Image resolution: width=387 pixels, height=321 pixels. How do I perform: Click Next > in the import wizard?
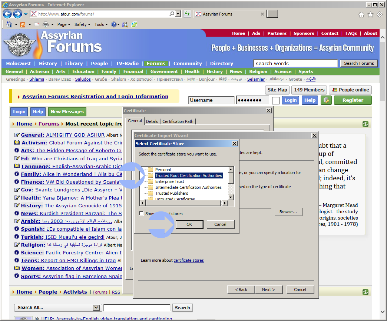pyautogui.click(x=268, y=290)
